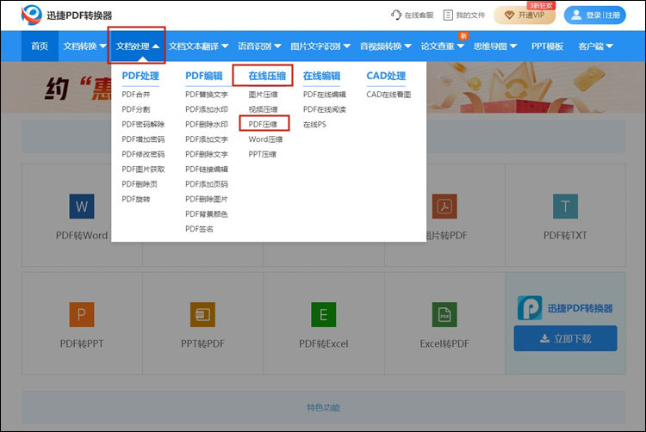646x432 pixels.
Task: Select PDF添加水印 menu entry
Action: (207, 109)
